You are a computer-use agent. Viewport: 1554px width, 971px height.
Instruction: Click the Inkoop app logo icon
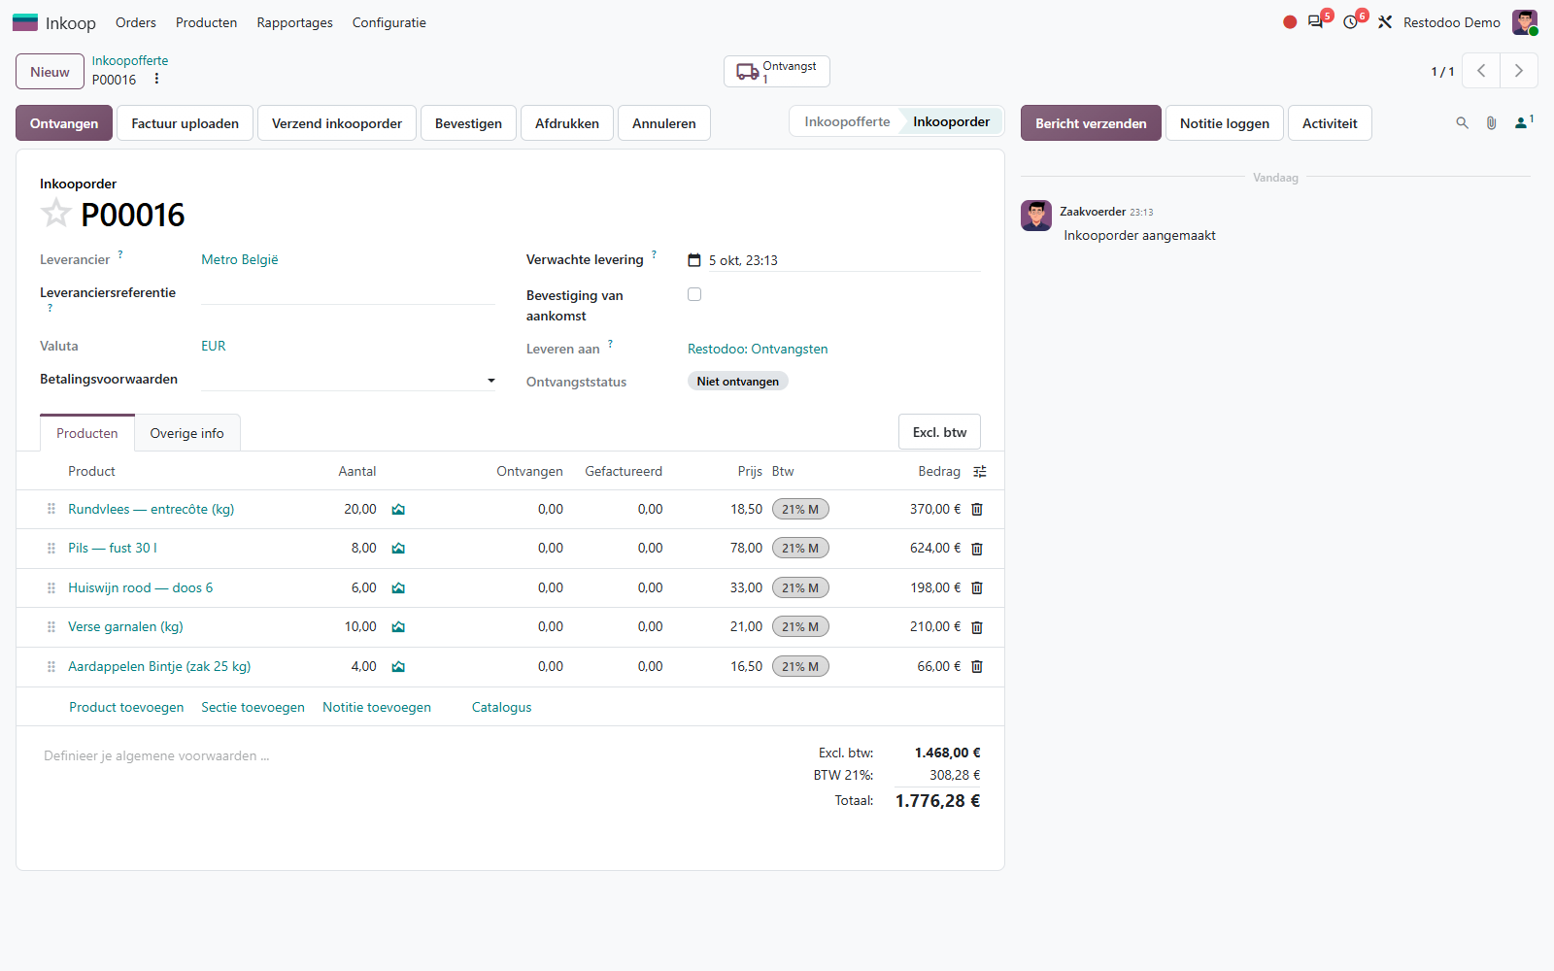click(x=25, y=22)
